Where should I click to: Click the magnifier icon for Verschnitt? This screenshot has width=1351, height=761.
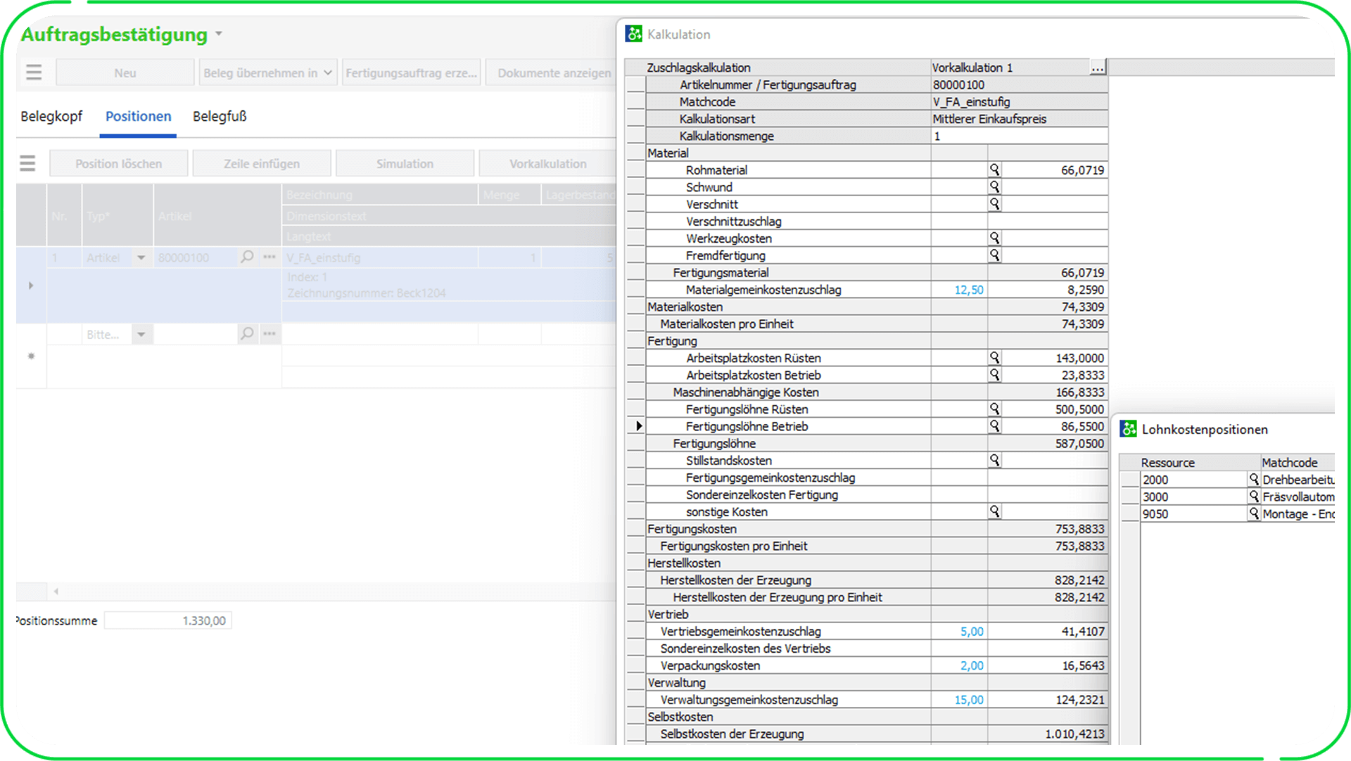[x=994, y=204]
